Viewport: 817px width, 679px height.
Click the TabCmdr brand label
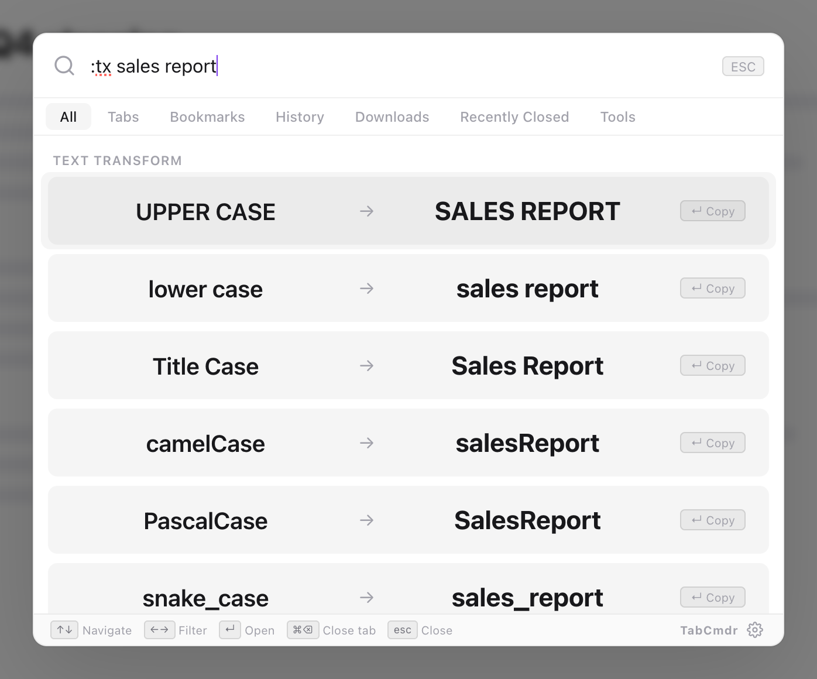point(709,630)
